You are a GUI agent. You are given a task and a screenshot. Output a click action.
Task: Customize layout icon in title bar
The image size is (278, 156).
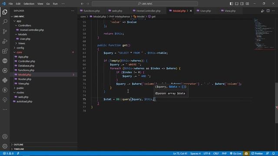247,4
